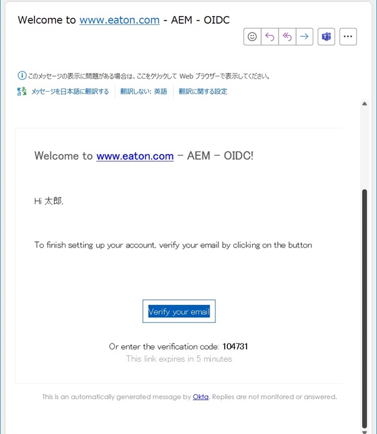Viewport: 377px width, 434px height.
Task: Reply to this email
Action: (x=270, y=37)
